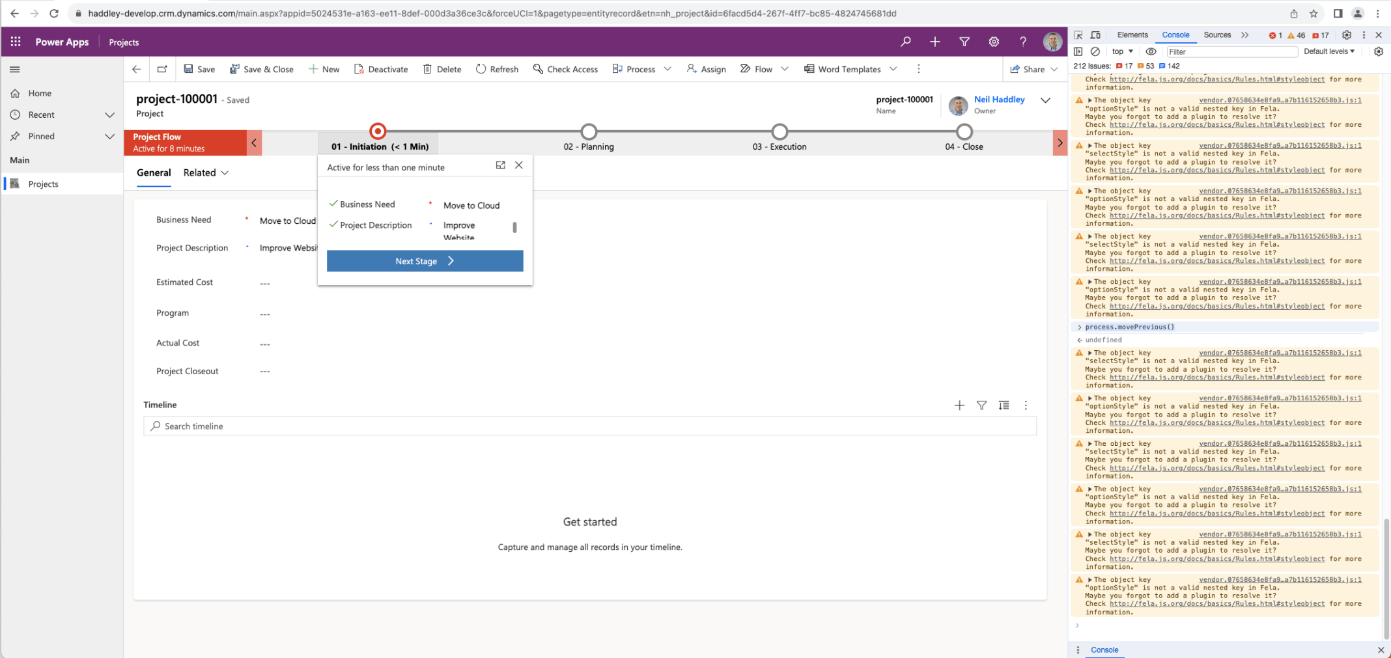The width and height of the screenshot is (1391, 658).
Task: Open the Power Apps app launcher waffle
Action: (16, 42)
